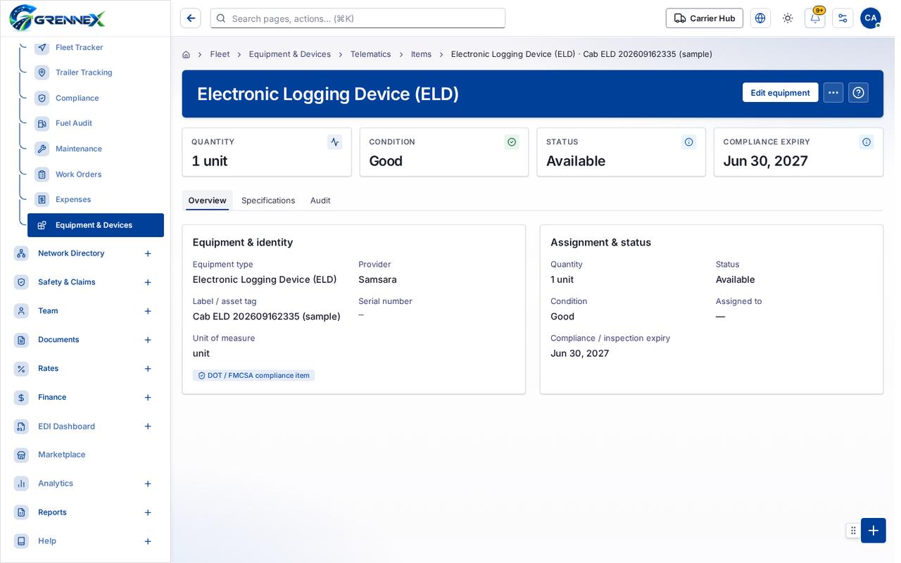901x563 pixels.
Task: Expand Finance section plus
Action: click(x=148, y=398)
